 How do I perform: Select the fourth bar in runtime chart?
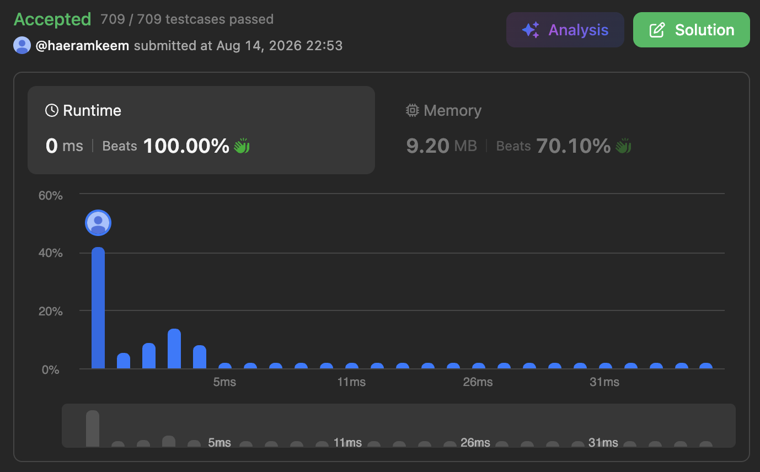point(174,348)
